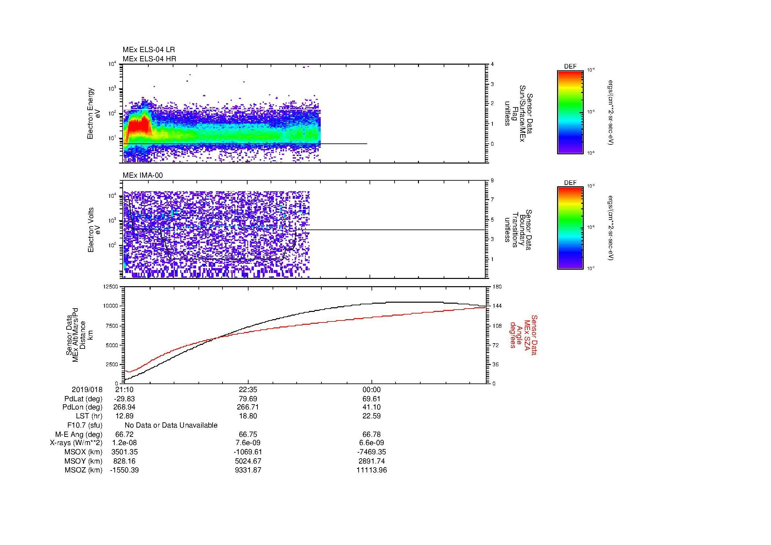This screenshot has width=771, height=545.
Task: Click the 'MSOX (km)' row label
Action: pyautogui.click(x=83, y=452)
